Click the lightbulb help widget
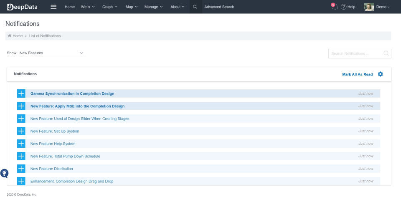The image size is (401, 202). click(x=4, y=173)
